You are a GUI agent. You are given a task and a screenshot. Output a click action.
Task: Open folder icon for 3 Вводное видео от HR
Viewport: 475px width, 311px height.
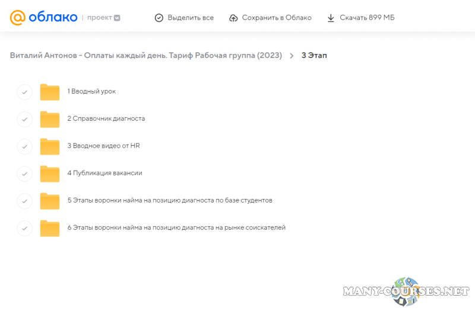50,146
